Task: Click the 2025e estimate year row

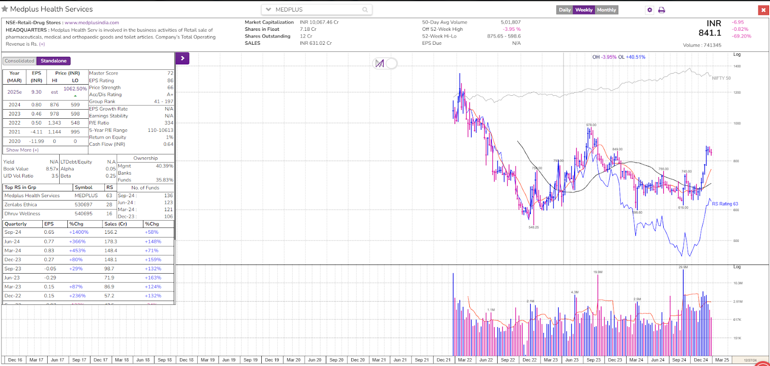Action: (x=45, y=92)
